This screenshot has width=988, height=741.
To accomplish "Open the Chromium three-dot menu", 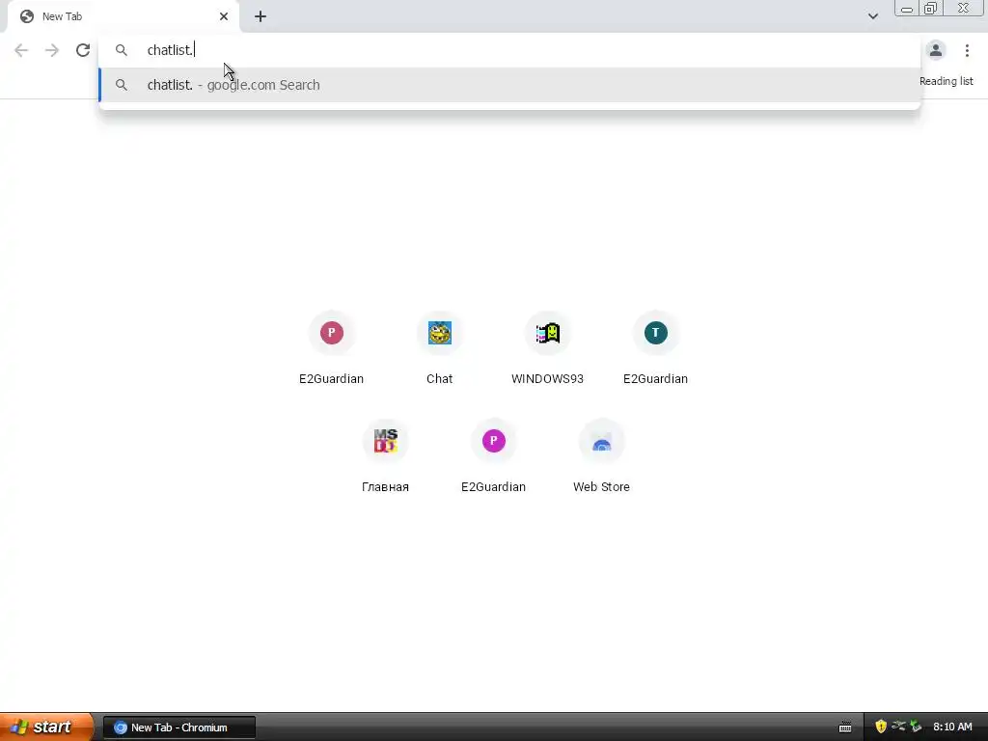I will [967, 50].
